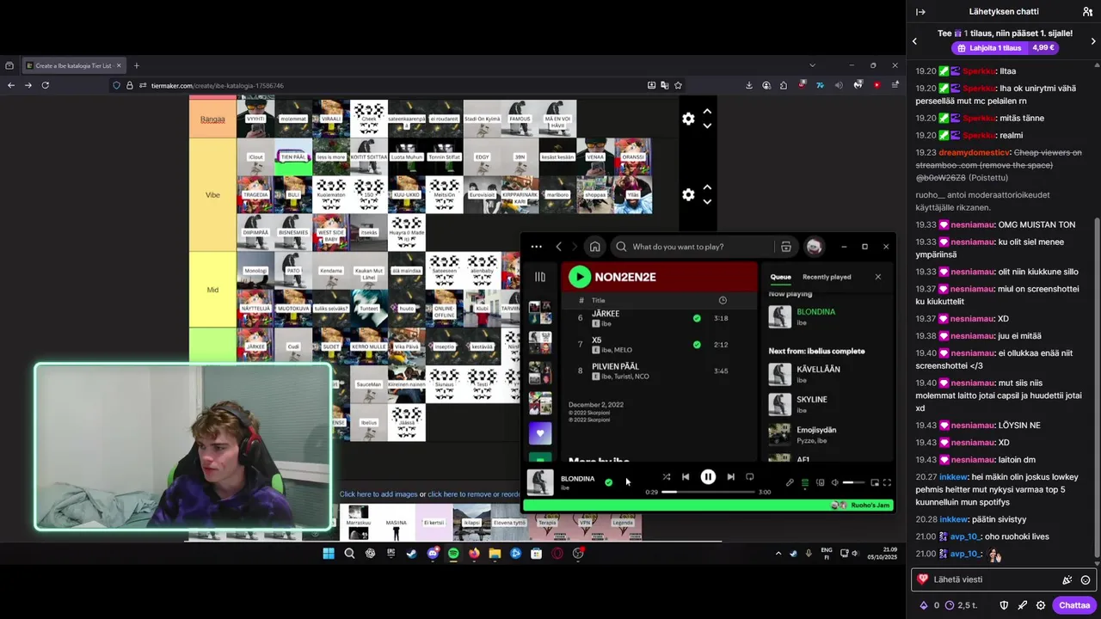Viewport: 1101px width, 619px height.
Task: Select PILVIEN PÄÄL track row
Action: [x=658, y=371]
